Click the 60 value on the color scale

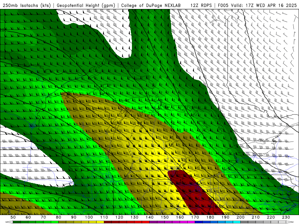coord(28,217)
